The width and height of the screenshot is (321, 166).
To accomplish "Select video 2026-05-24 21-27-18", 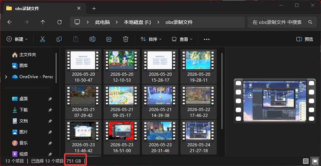I will (x=199, y=137).
